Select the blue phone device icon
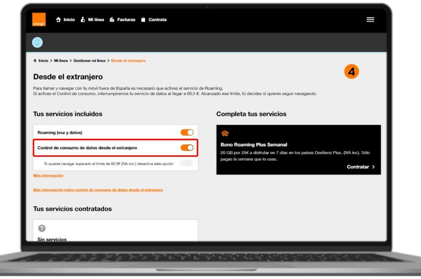 [38, 42]
